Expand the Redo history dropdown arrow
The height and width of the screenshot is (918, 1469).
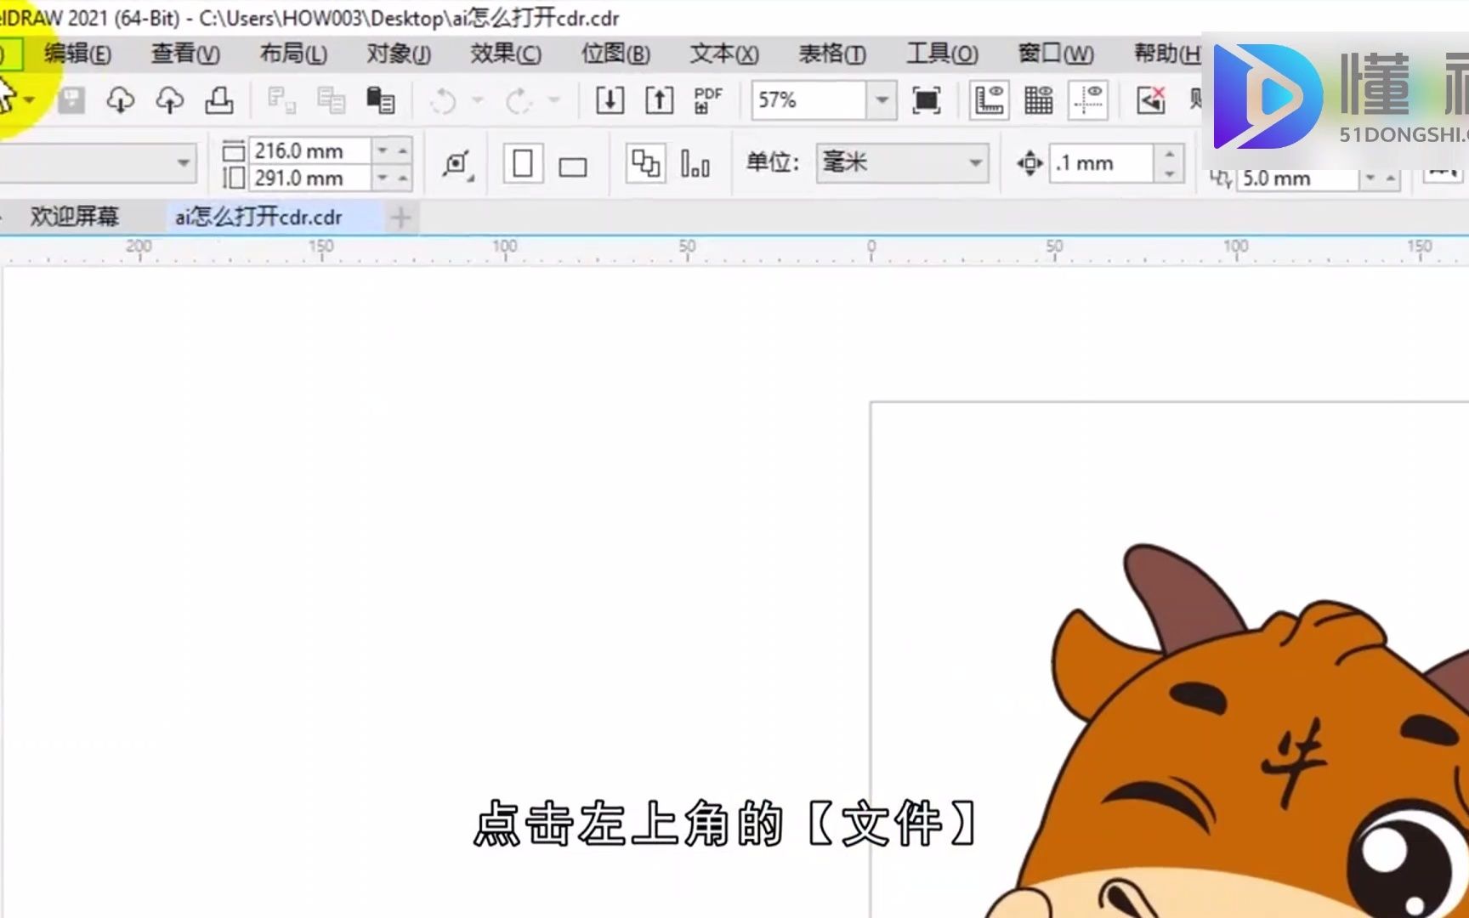[x=553, y=100]
